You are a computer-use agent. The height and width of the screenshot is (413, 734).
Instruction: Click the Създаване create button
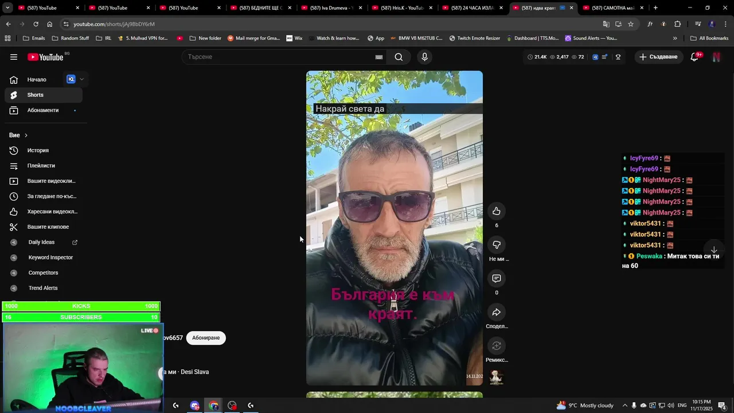tap(658, 57)
